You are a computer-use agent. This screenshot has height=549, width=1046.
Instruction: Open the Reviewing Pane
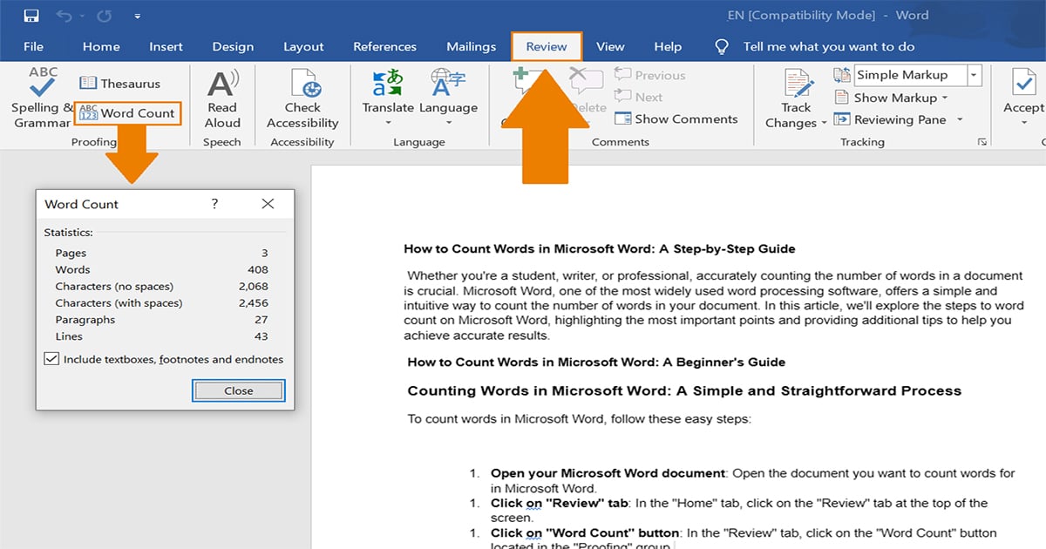click(891, 119)
